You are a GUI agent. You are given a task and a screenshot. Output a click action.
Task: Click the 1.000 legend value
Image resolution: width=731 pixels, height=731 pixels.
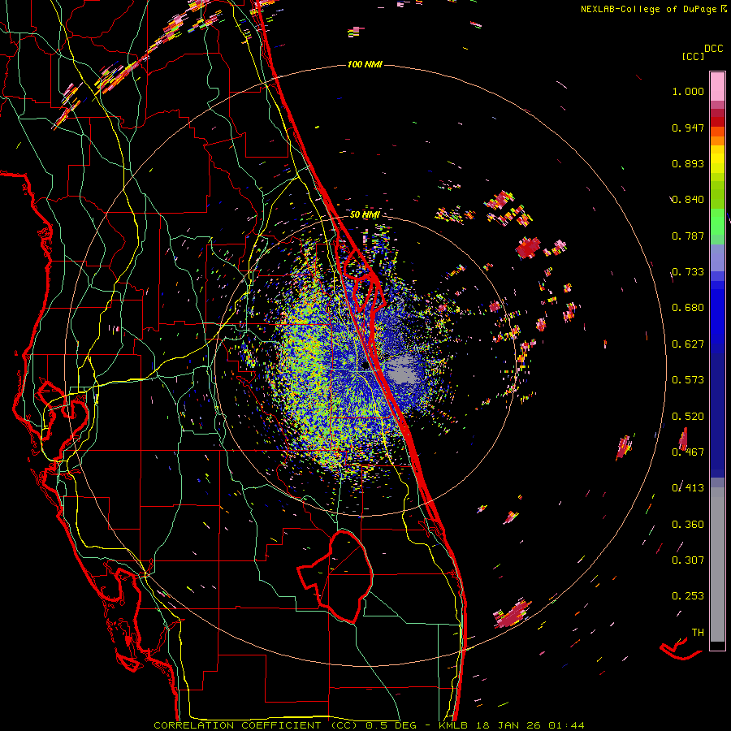tap(688, 91)
